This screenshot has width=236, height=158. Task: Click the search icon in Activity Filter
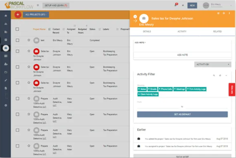tap(214, 75)
